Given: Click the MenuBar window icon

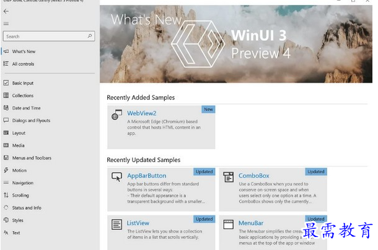Looking at the screenshot, I should coord(228,224).
